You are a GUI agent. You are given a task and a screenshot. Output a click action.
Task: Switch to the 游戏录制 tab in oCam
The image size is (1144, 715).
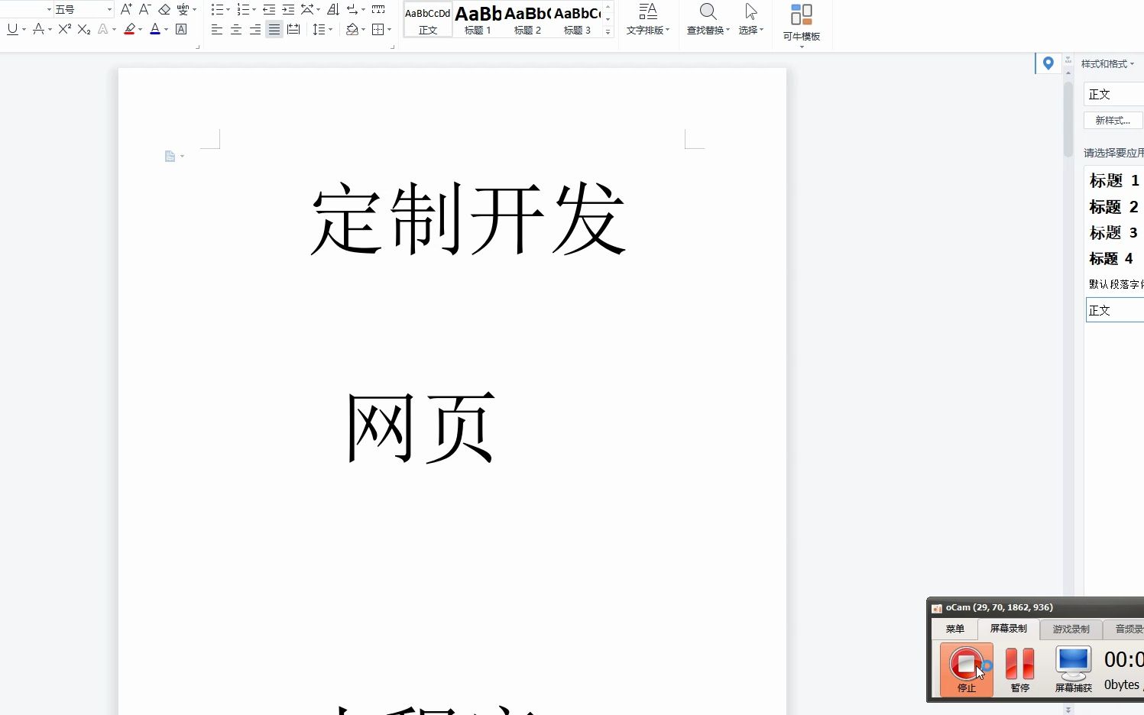(1071, 629)
